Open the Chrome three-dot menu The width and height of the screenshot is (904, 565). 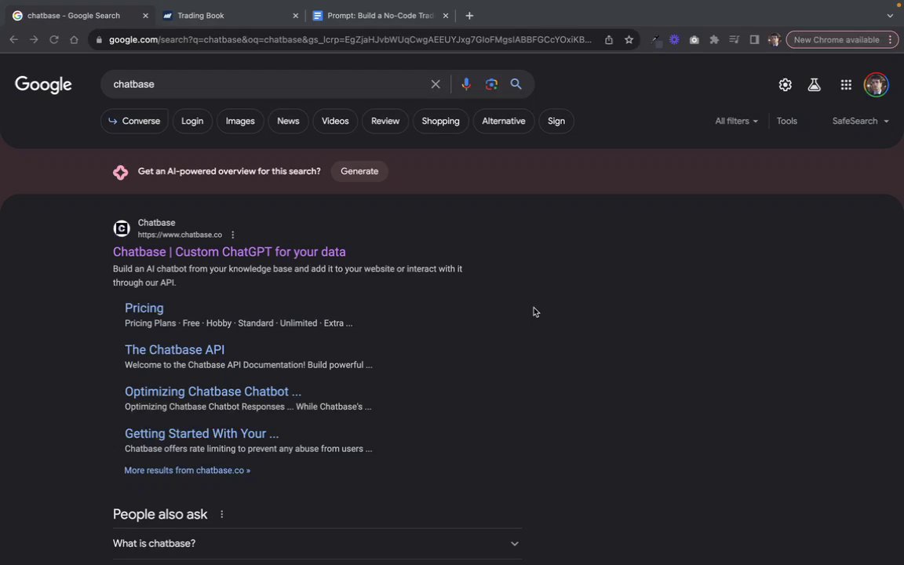point(890,40)
